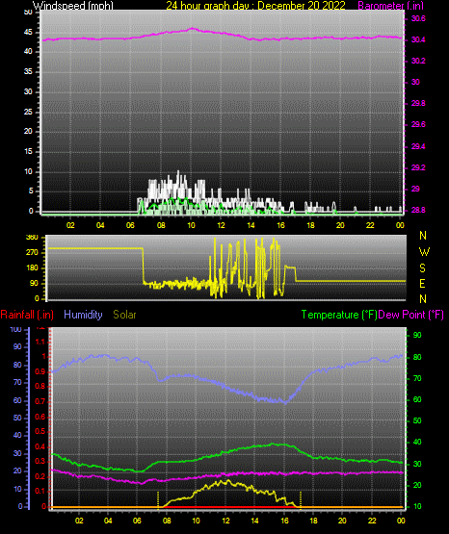This screenshot has height=534, width=449.
Task: Click the 30.2 barometer axis value
Action: coord(418,61)
